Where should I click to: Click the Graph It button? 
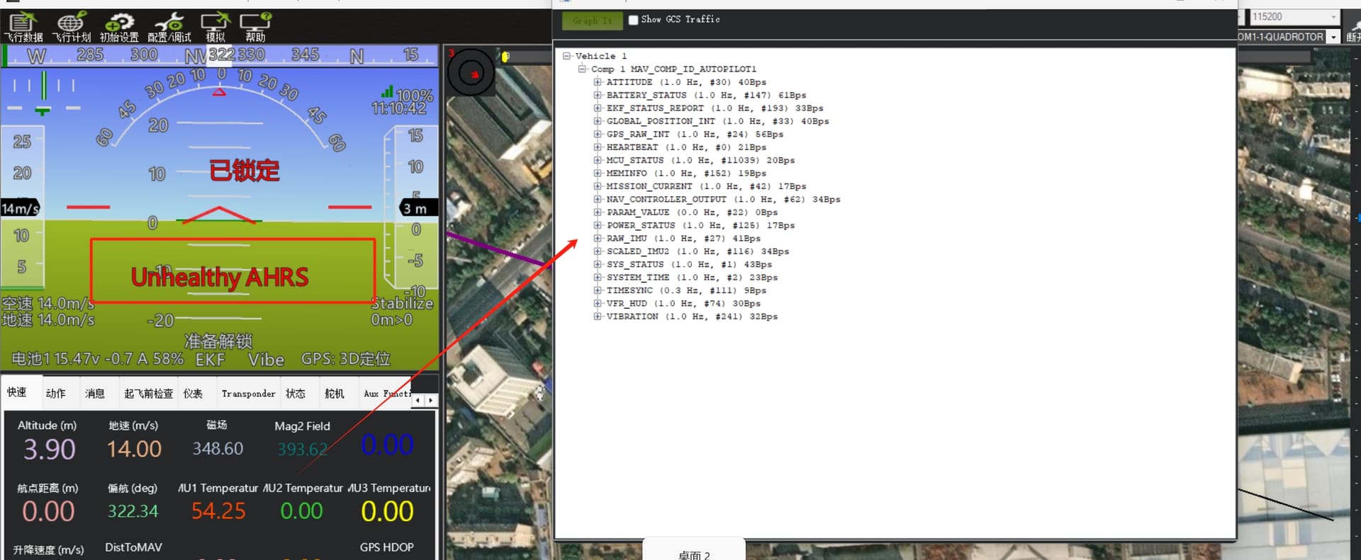pos(593,21)
